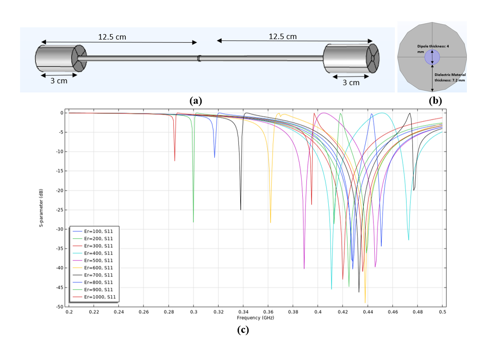502x342 pixels.
Task: Click the Er=500, S11 magenta legend entry
Action: pos(93,260)
